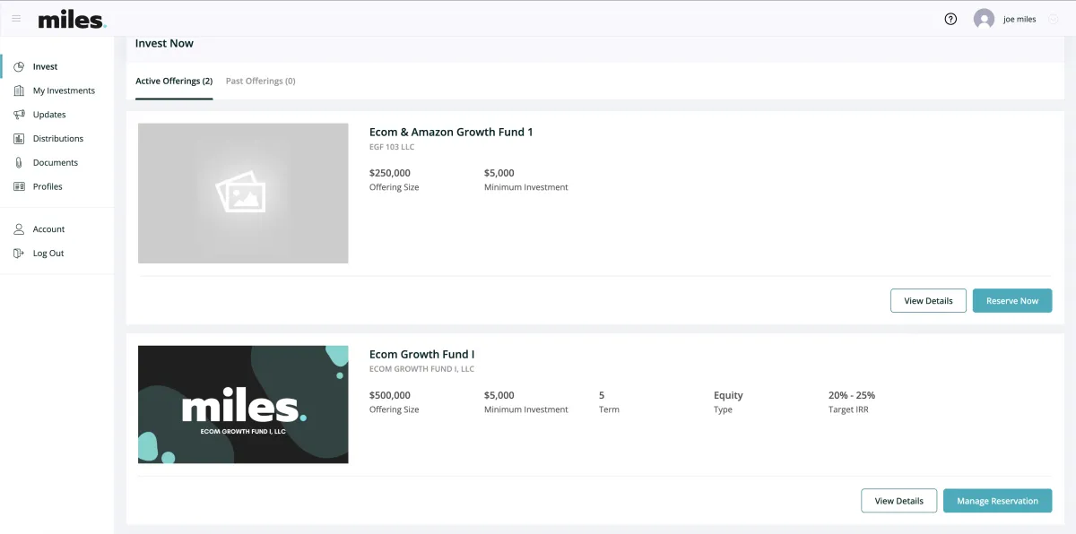
Task: Click the Profiles ID card icon
Action: (19, 186)
